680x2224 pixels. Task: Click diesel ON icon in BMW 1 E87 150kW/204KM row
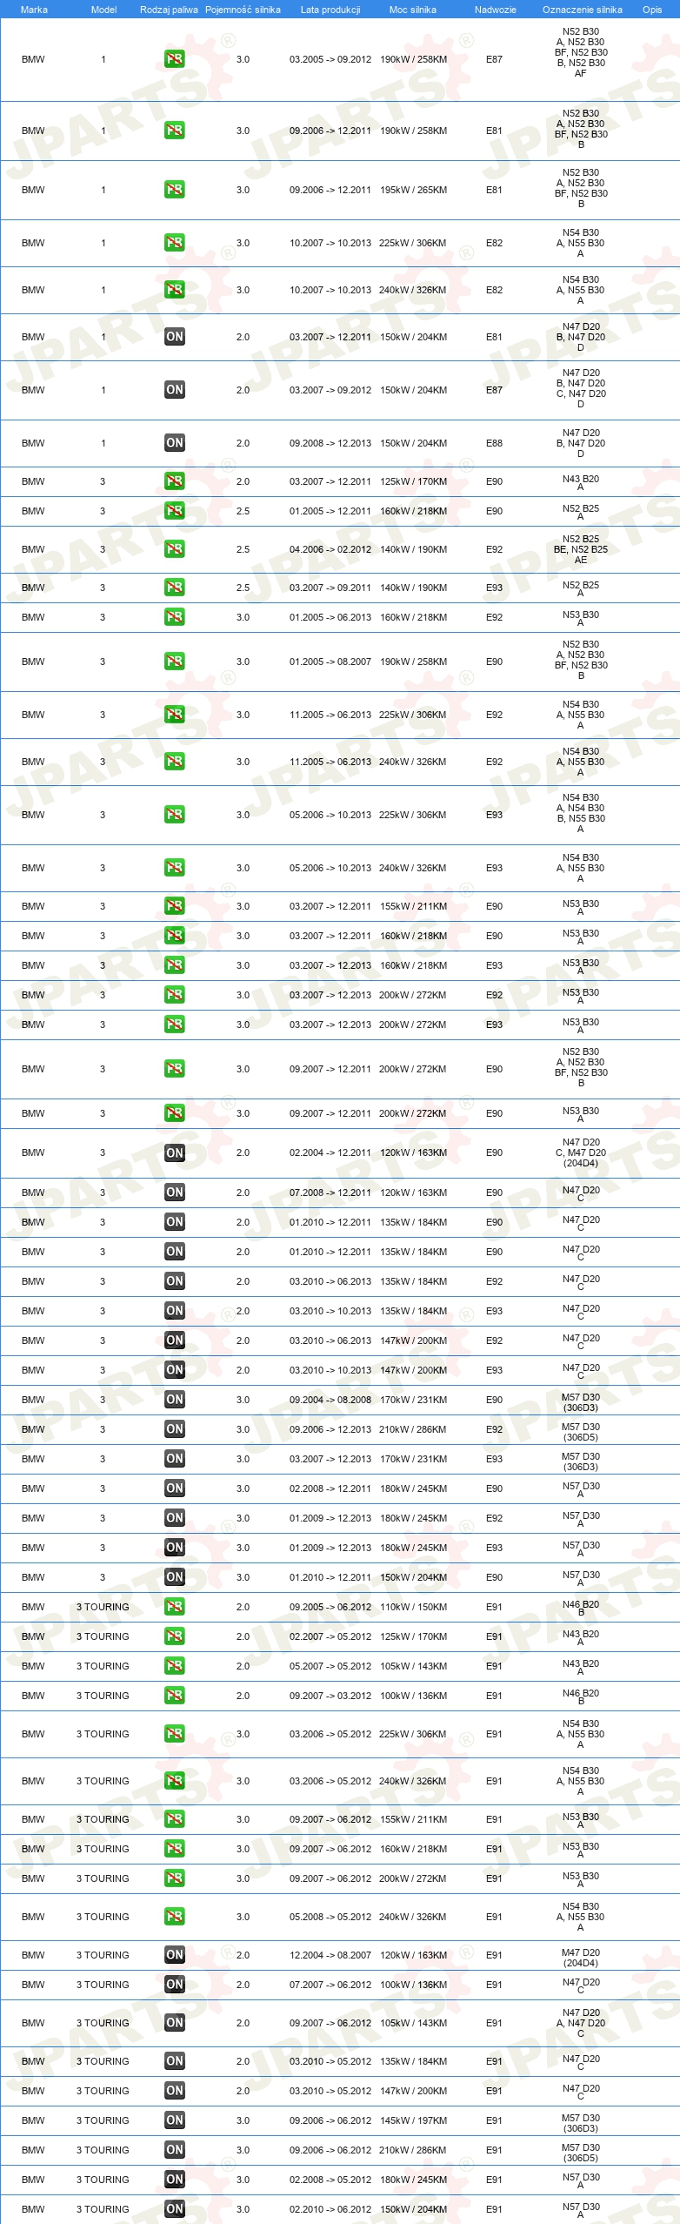(175, 390)
